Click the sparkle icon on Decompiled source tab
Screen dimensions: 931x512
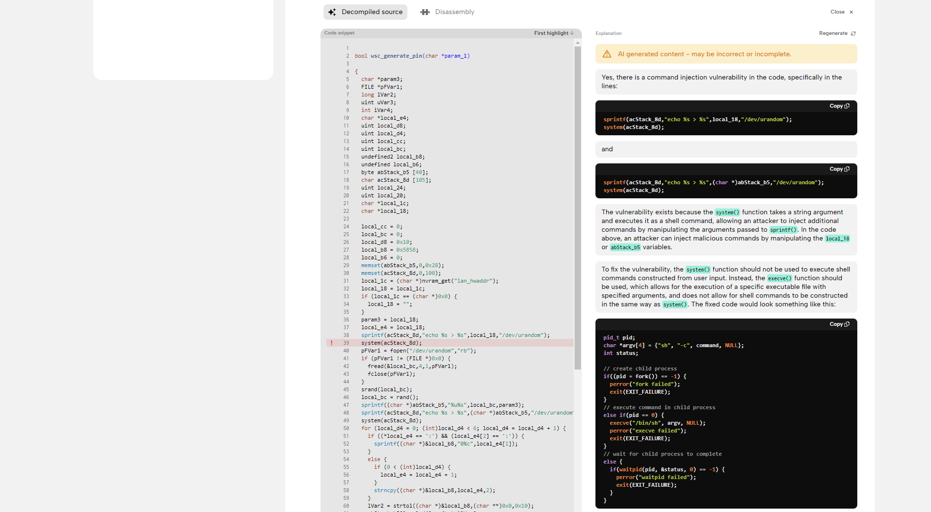tap(333, 12)
